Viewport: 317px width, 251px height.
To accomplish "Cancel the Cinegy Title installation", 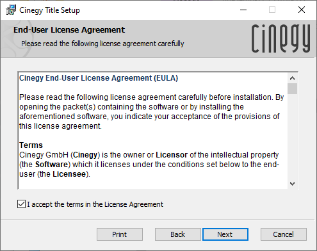I will pos(283,234).
